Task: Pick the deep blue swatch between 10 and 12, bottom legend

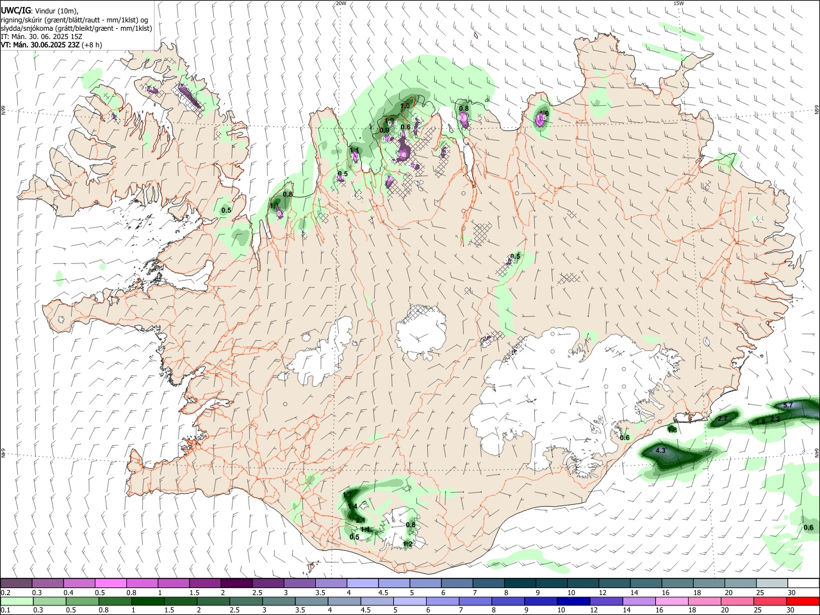Action: 573,602
